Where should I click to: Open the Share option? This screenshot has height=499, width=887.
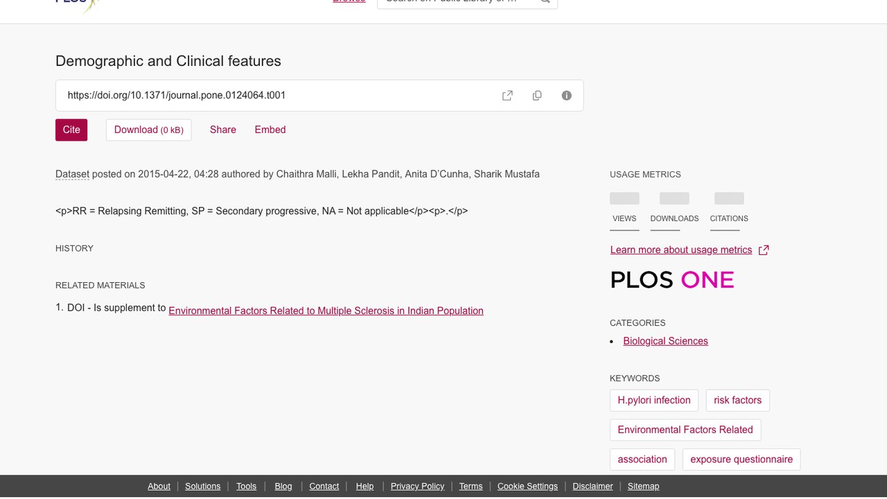pyautogui.click(x=223, y=130)
